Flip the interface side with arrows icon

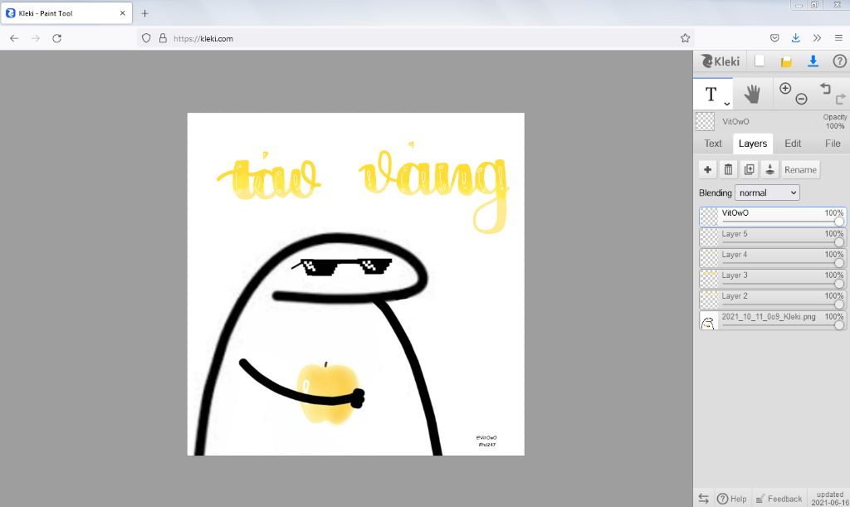[x=704, y=499]
